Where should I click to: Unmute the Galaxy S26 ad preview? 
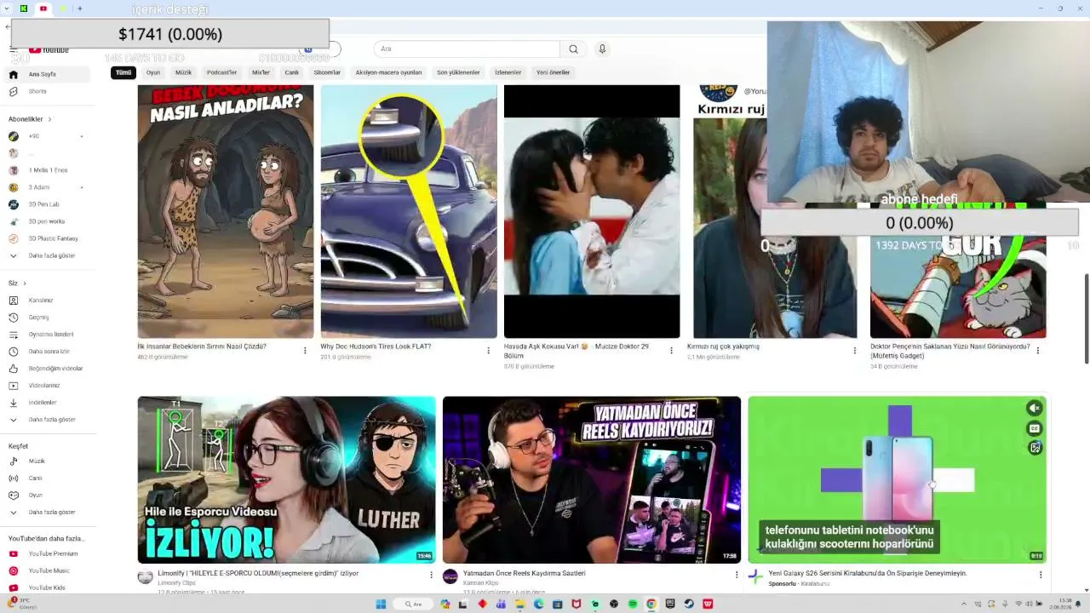(1035, 409)
